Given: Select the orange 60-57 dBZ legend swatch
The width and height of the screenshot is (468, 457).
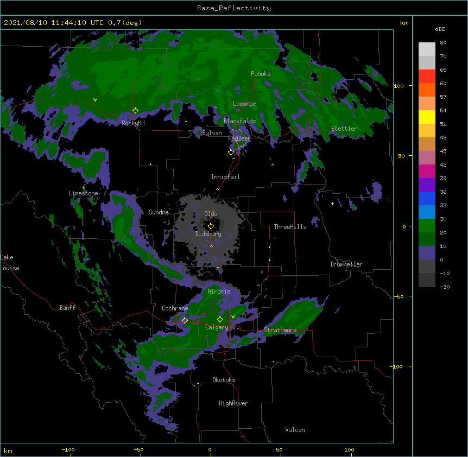Looking at the screenshot, I should coord(427,90).
